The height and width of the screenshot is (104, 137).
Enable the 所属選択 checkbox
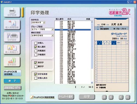click(x=36, y=51)
